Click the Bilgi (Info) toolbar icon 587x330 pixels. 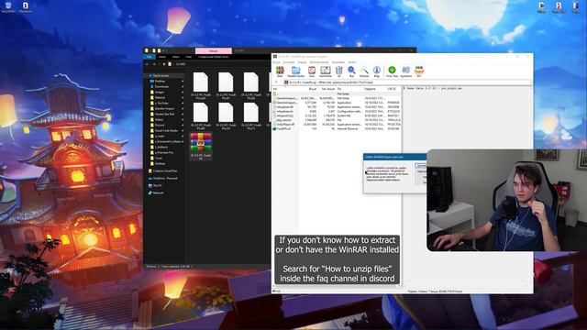click(377, 71)
